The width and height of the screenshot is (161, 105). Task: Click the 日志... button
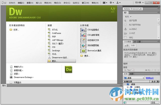[x=154, y=102]
